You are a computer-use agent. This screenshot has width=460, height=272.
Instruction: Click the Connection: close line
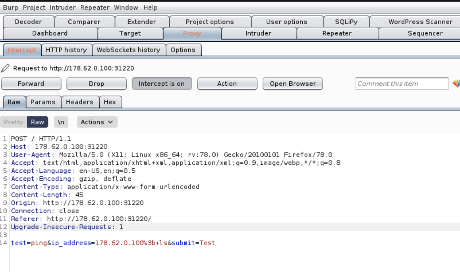(45, 211)
